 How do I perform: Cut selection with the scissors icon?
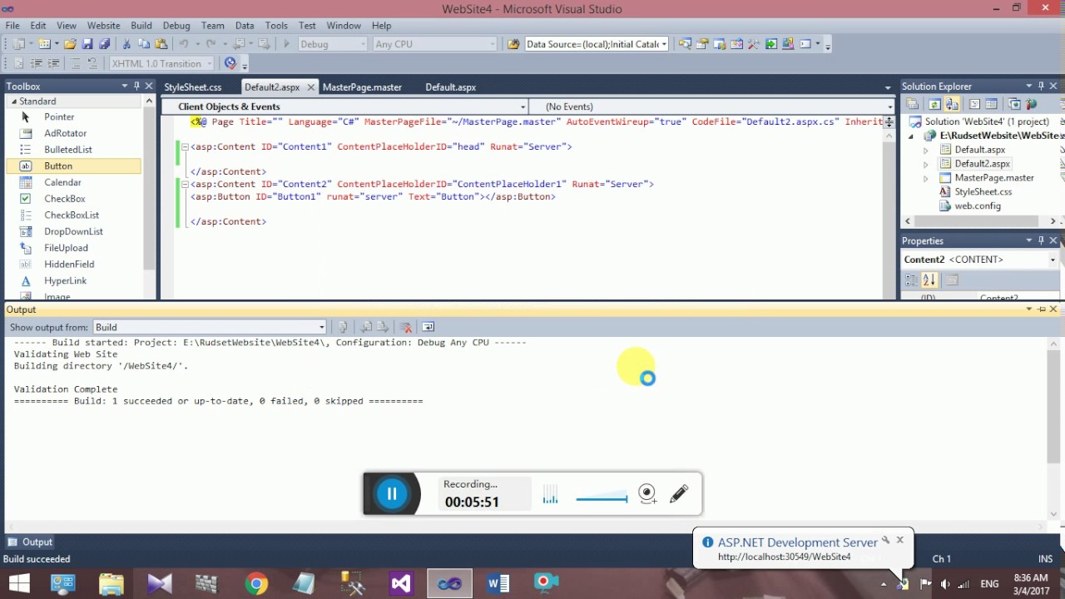coord(126,44)
